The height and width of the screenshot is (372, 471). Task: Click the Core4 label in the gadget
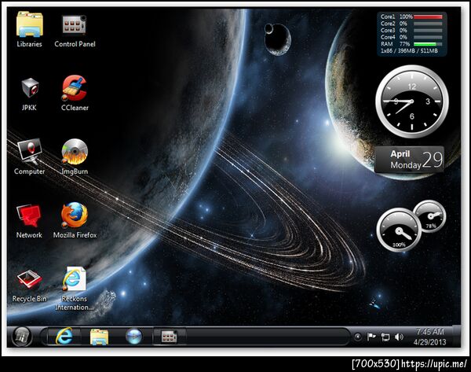(x=388, y=37)
